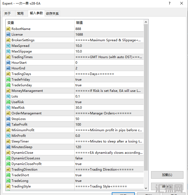Click the boolean icon beside UseRisk
The width and height of the screenshot is (188, 195).
point(8,102)
